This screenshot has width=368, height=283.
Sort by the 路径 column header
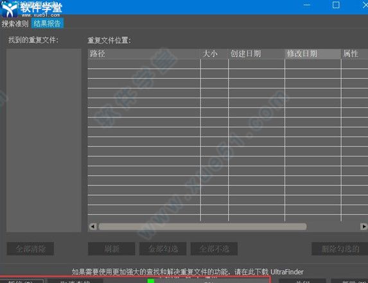pyautogui.click(x=144, y=54)
